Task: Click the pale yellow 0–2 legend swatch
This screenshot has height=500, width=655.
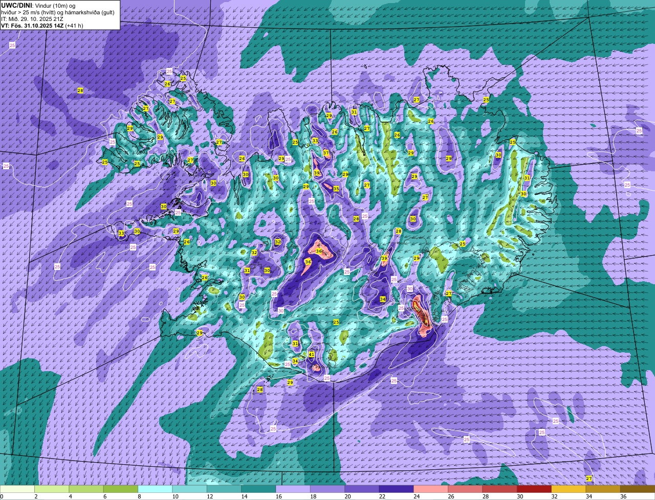Action: [17, 489]
